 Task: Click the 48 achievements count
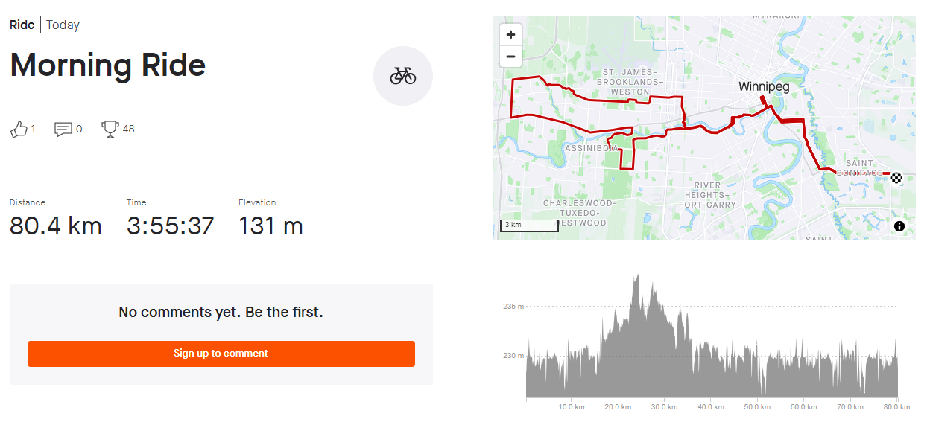click(129, 130)
